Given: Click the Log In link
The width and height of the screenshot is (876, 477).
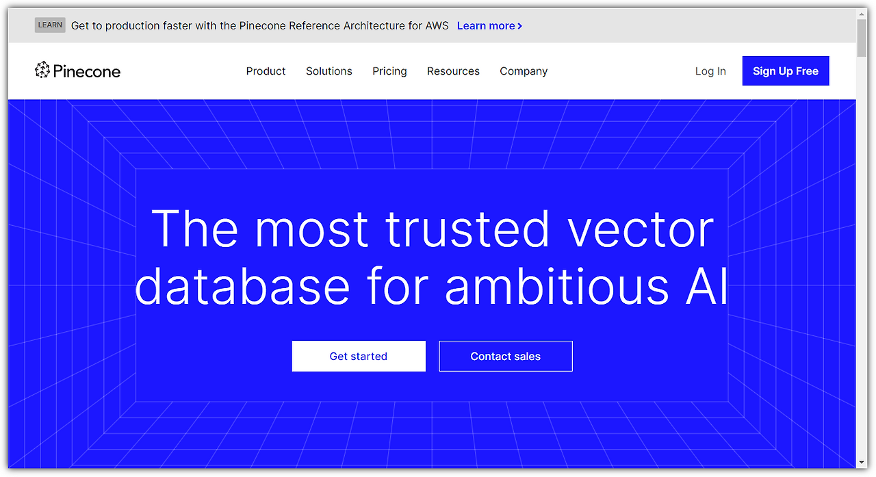Looking at the screenshot, I should [710, 70].
